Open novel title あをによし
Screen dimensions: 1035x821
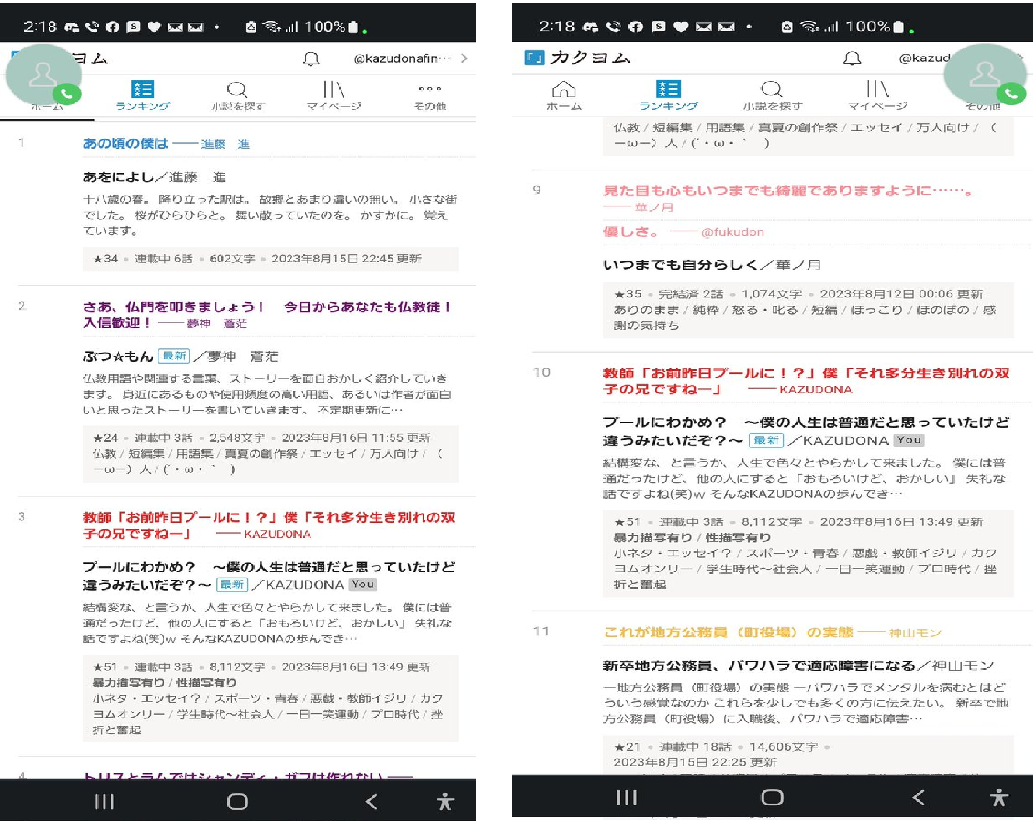[119, 177]
